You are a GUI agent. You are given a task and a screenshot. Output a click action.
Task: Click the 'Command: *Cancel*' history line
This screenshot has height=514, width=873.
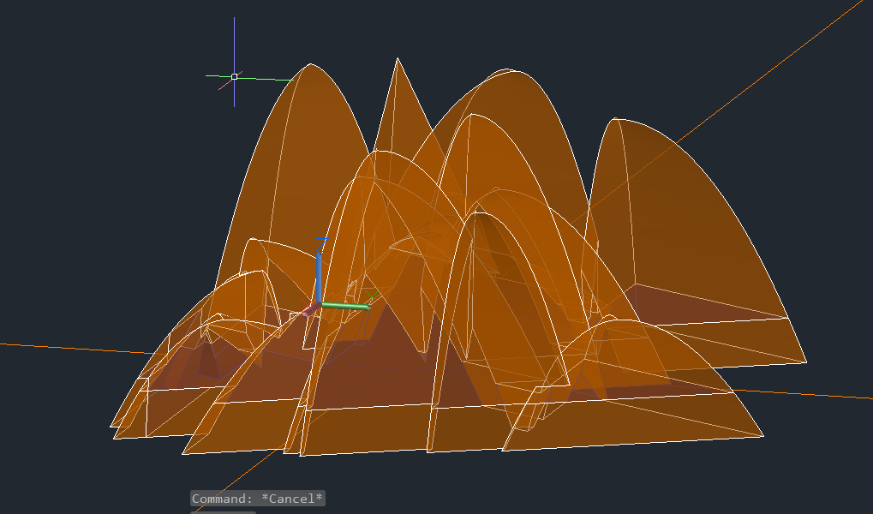point(257,499)
